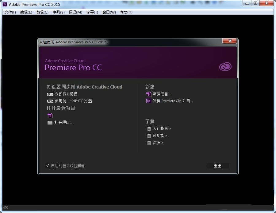Click document icon beside 资源

click(x=149, y=143)
